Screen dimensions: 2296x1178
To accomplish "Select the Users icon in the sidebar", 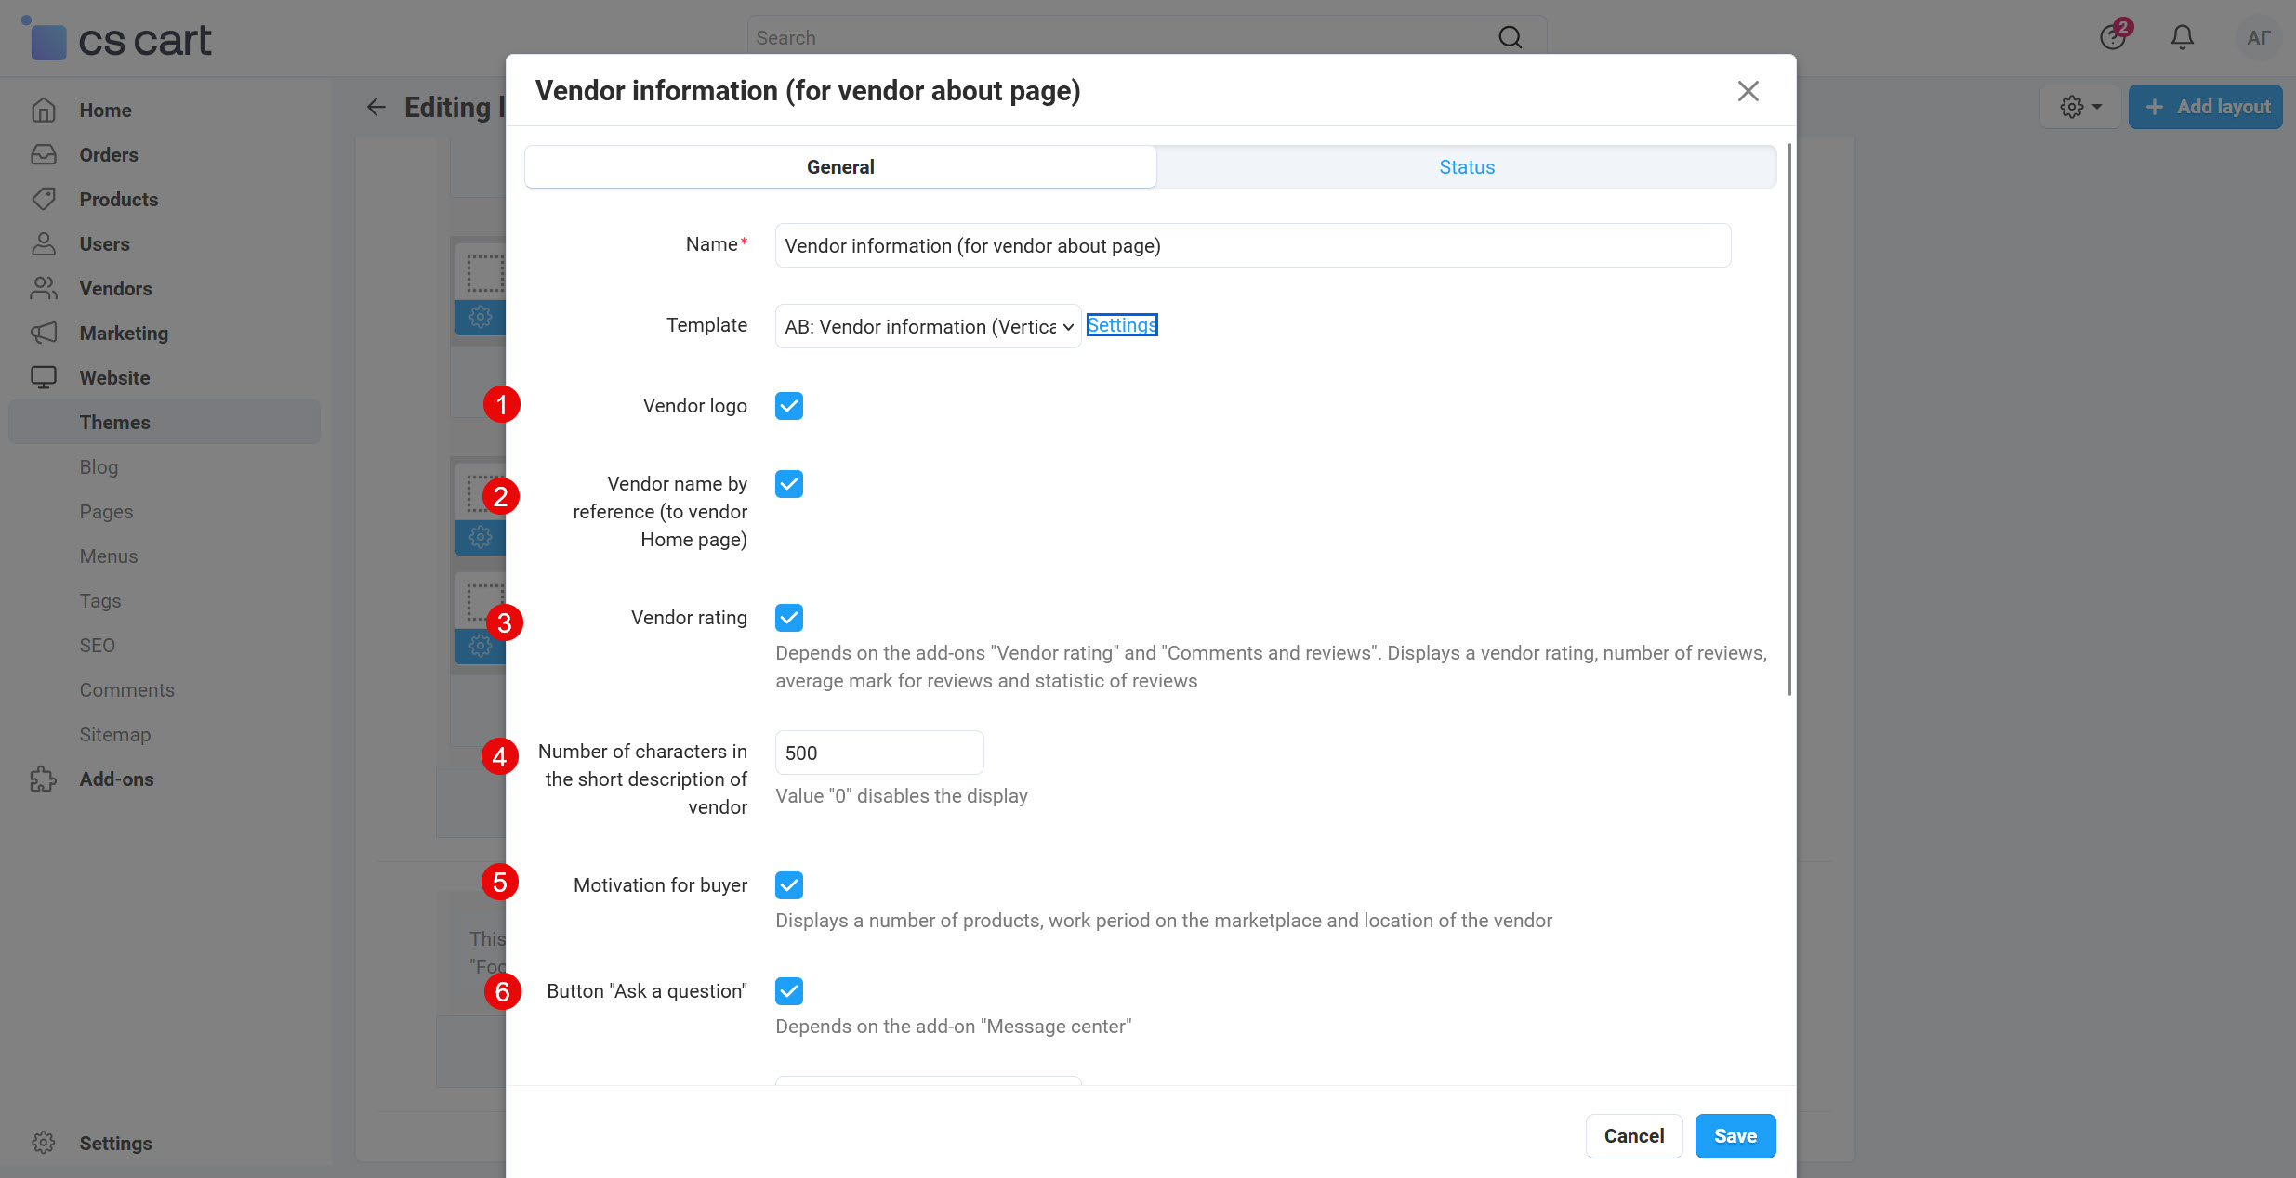I will coord(44,243).
